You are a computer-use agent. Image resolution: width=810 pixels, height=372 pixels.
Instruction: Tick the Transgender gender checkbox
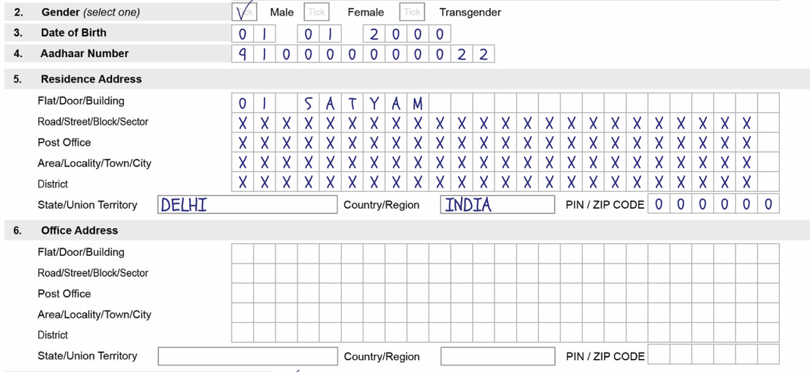point(412,12)
